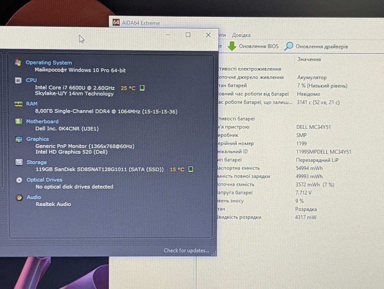The height and width of the screenshot is (289, 384).
Task: Select the SanDisk SD8SNAT128G1011 storage line
Action: 100,169
